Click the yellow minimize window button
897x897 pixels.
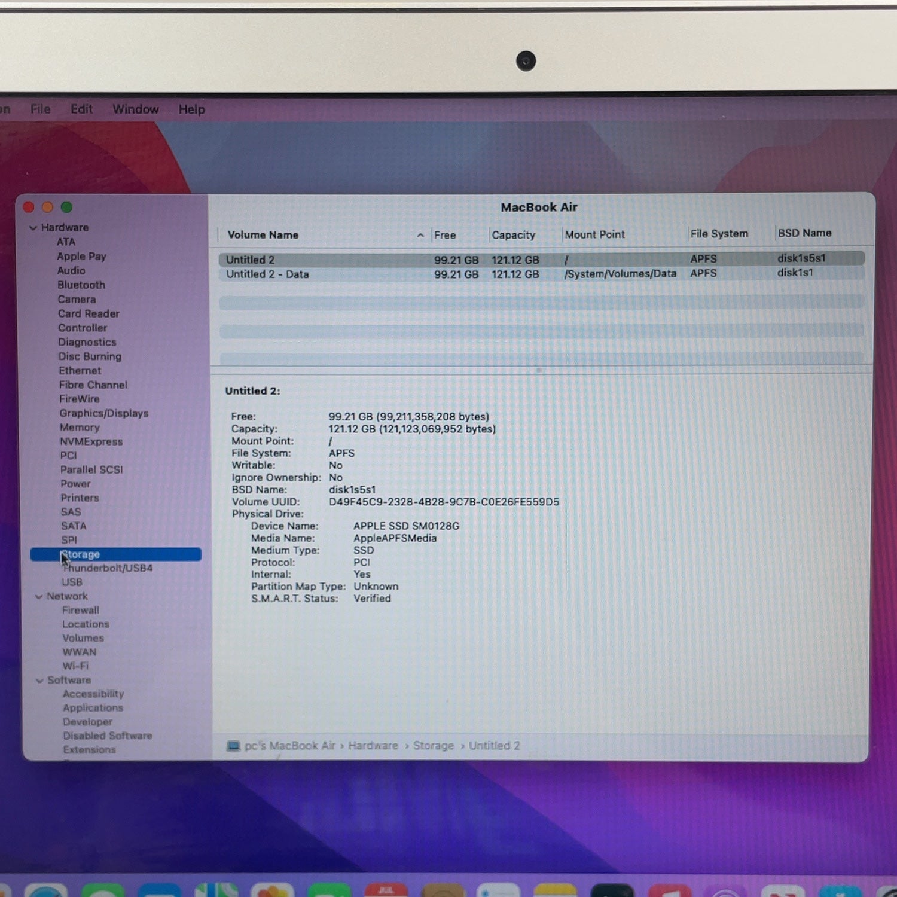click(47, 207)
